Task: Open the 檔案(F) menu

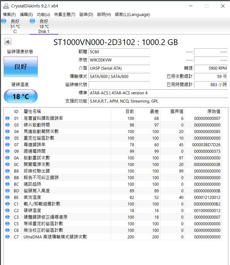Action: point(9,14)
